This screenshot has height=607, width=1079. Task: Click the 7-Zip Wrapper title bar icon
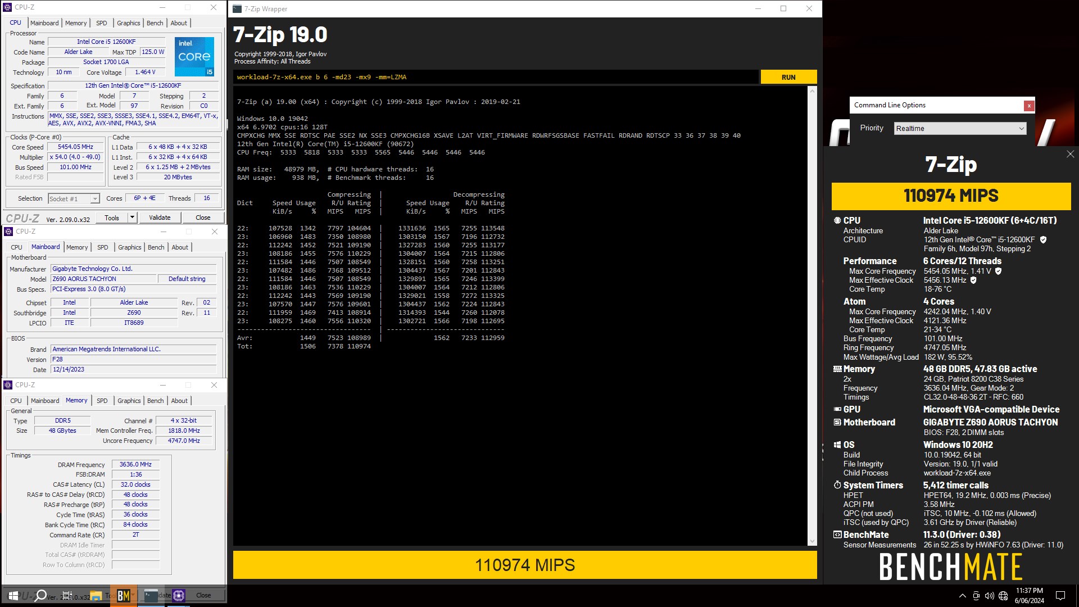(237, 9)
